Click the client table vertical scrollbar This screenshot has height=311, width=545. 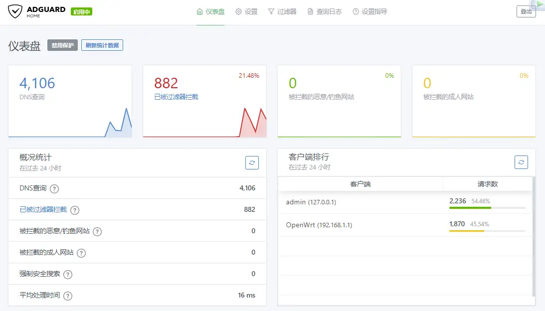(x=534, y=236)
